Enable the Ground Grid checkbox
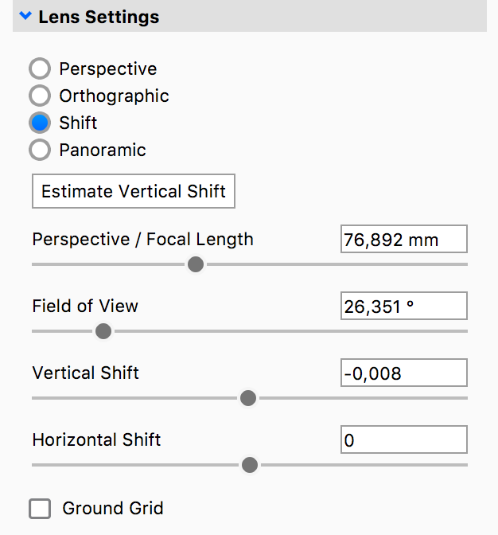The width and height of the screenshot is (498, 535). [40, 508]
